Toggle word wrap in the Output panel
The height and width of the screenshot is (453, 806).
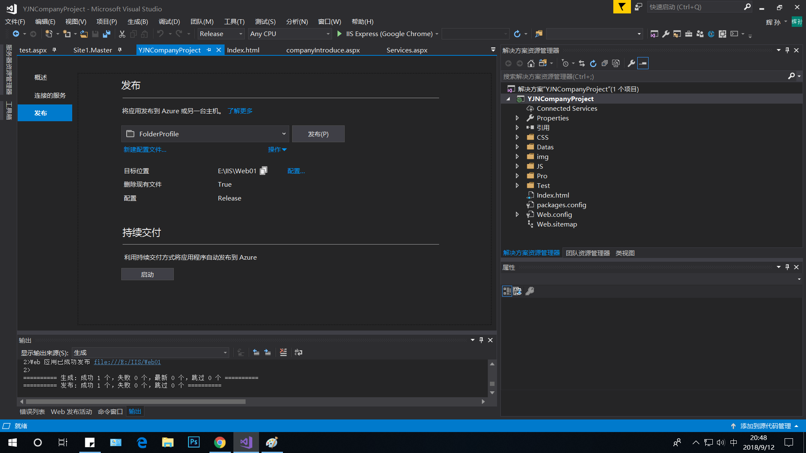pyautogui.click(x=298, y=352)
